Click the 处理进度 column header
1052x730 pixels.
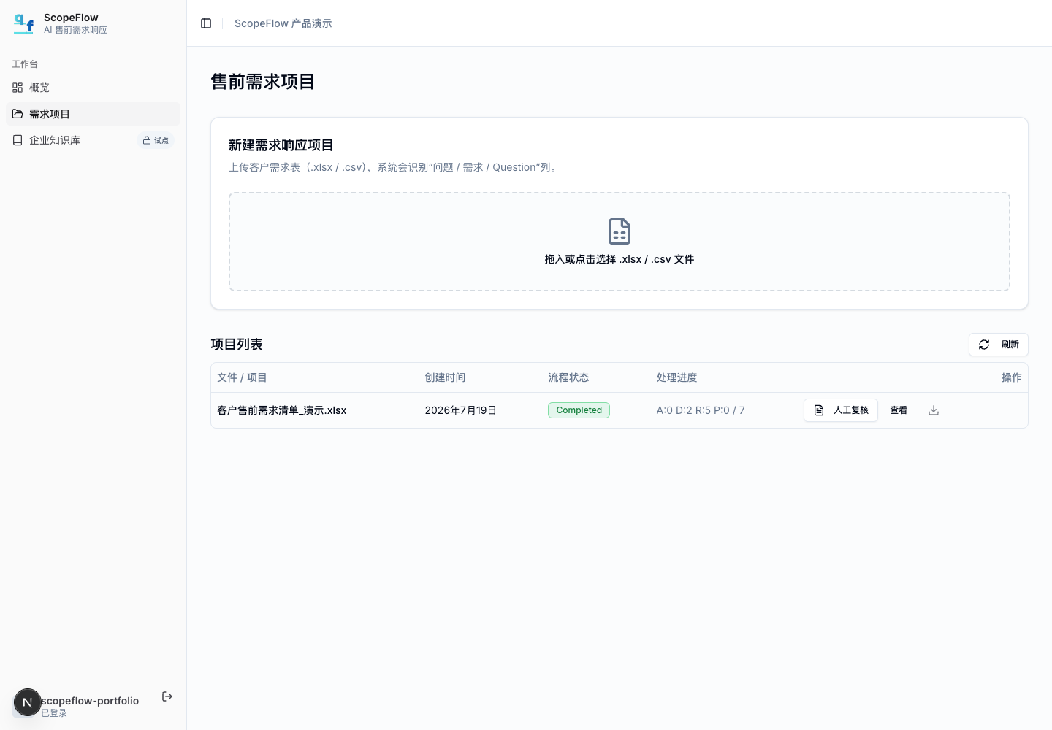676,377
